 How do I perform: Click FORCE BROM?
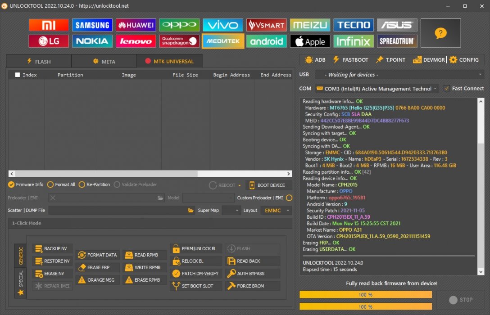pyautogui.click(x=253, y=286)
